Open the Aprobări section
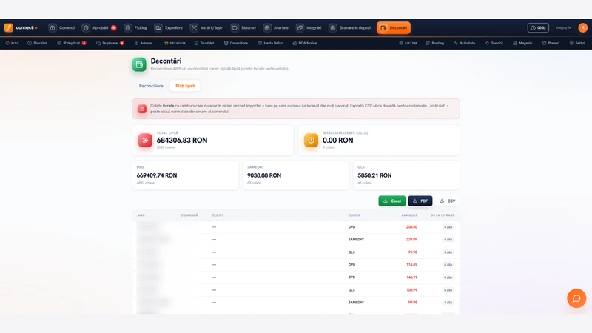592x333 pixels. pos(99,27)
